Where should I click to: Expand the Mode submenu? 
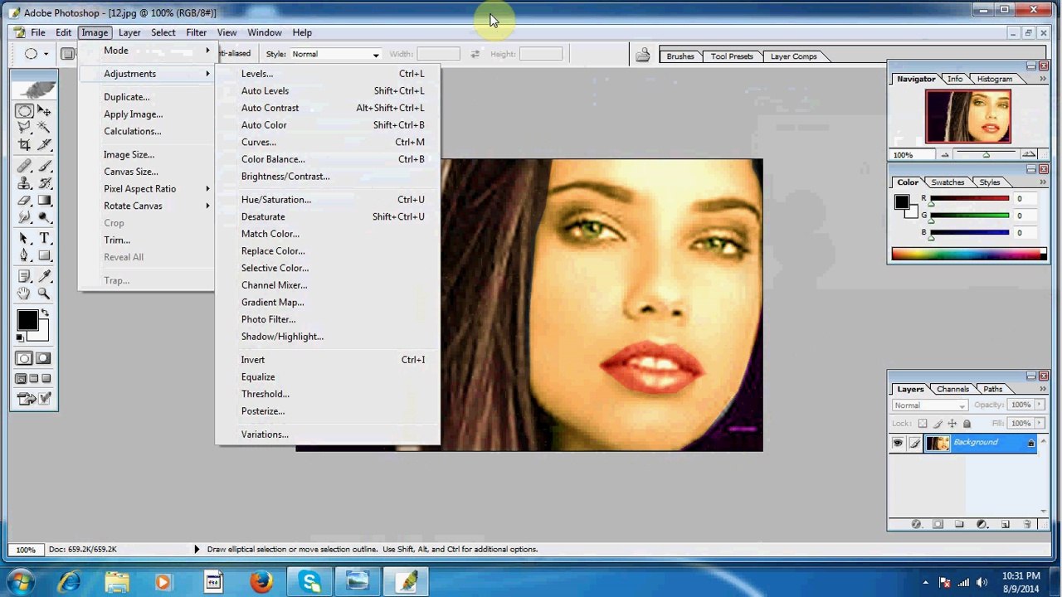point(147,51)
